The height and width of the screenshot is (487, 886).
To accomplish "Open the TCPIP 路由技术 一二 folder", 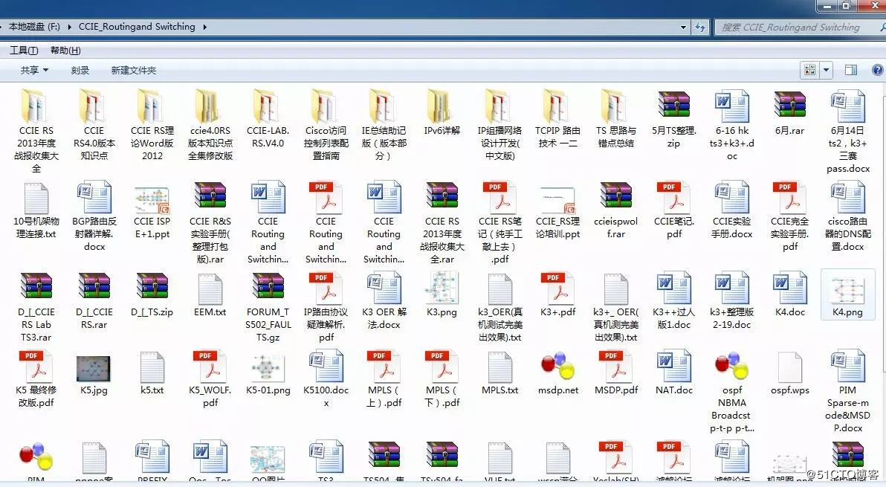I will [x=557, y=119].
